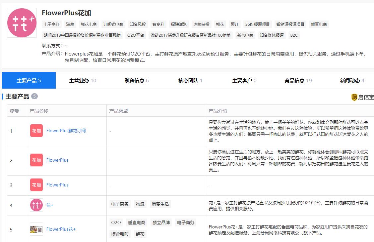Click the 垂直电商 tag in row 5
Viewport: 374px width, 242px height.
coord(137,222)
